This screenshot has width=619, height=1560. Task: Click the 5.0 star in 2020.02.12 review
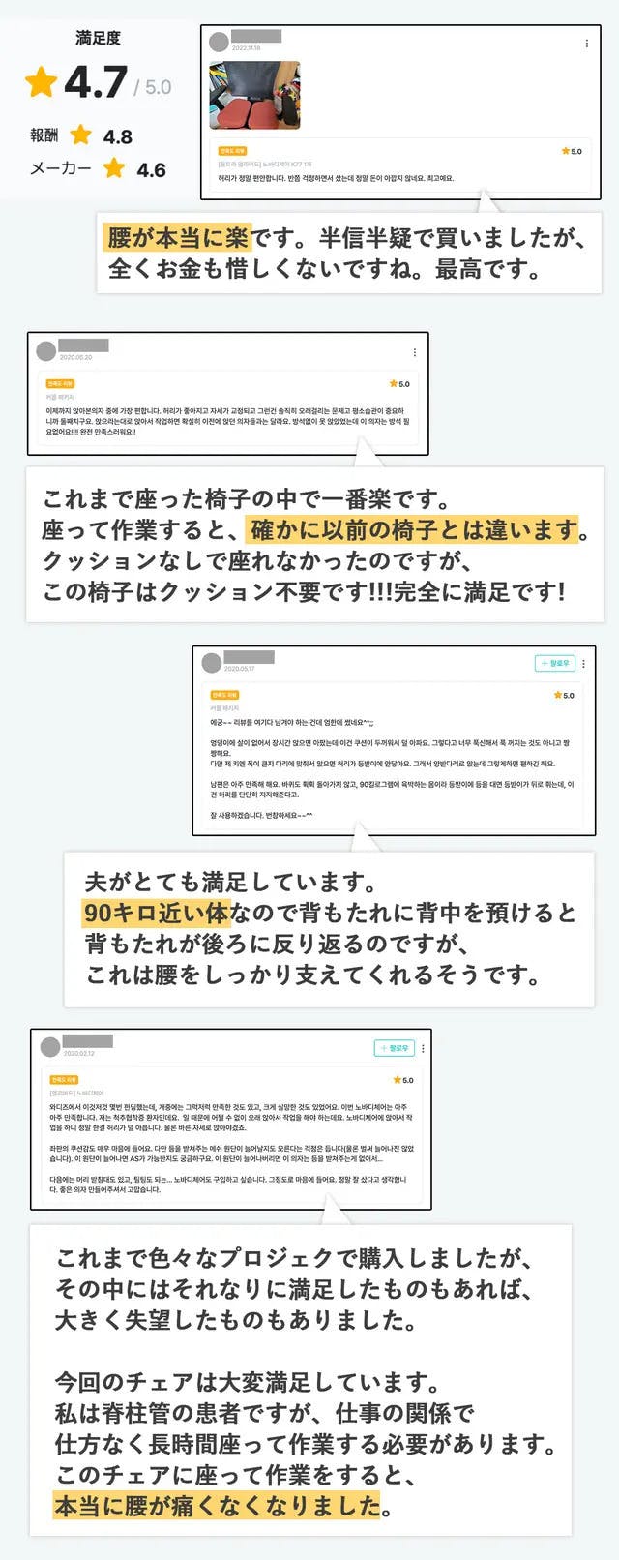397,1080
